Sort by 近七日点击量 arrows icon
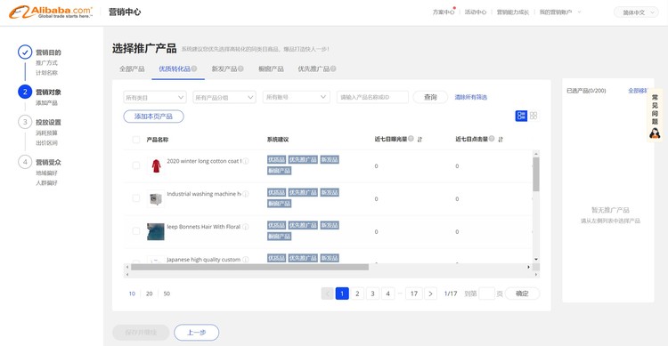 tap(501, 139)
